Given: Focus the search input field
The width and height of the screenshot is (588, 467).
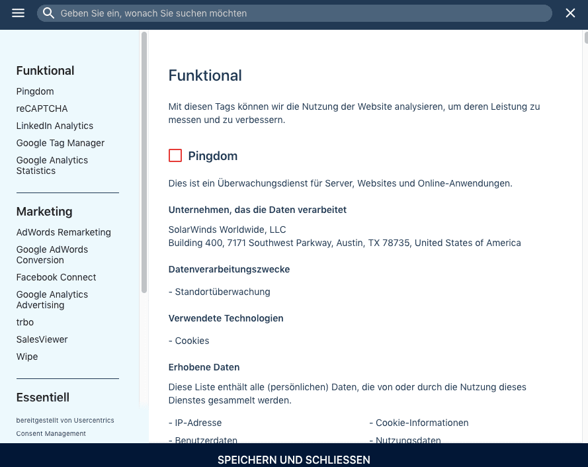Looking at the screenshot, I should pyautogui.click(x=294, y=13).
